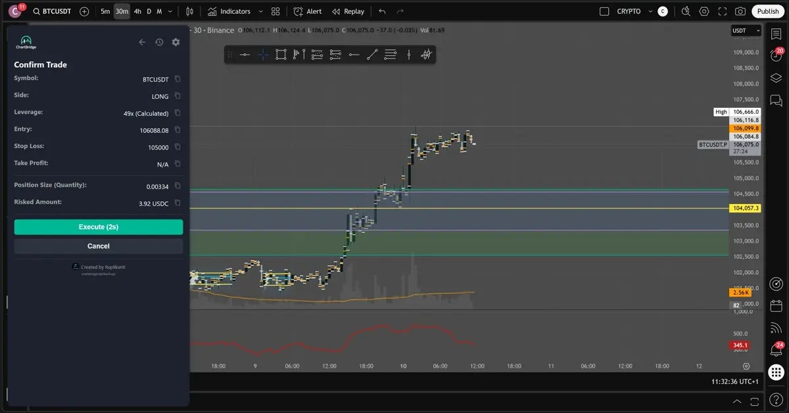Undo the last chart action
Viewport: 789px width, 413px height.
click(381, 11)
